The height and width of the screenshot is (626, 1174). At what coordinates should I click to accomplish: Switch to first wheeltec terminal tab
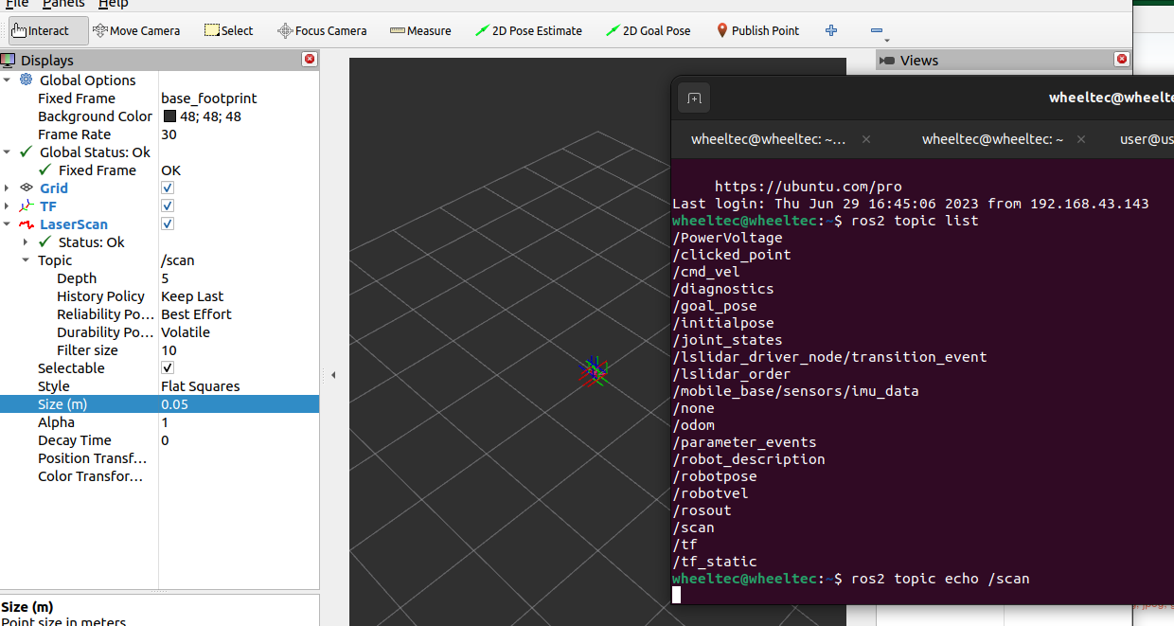coord(769,139)
